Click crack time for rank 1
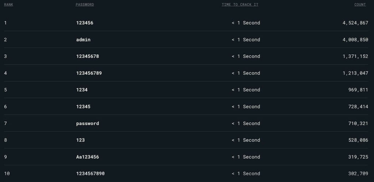Screen dimensions: 374x182 pyautogui.click(x=246, y=23)
